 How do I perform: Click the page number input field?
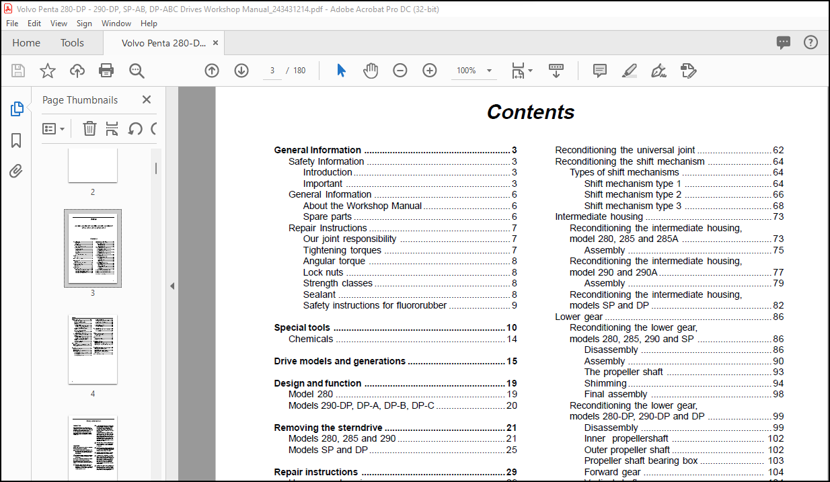click(272, 71)
